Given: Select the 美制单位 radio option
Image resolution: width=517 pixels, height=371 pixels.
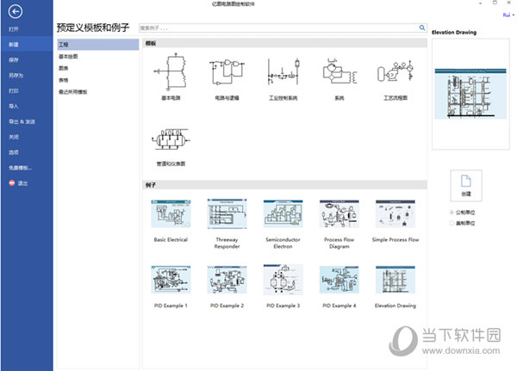Looking at the screenshot, I should pyautogui.click(x=452, y=223).
